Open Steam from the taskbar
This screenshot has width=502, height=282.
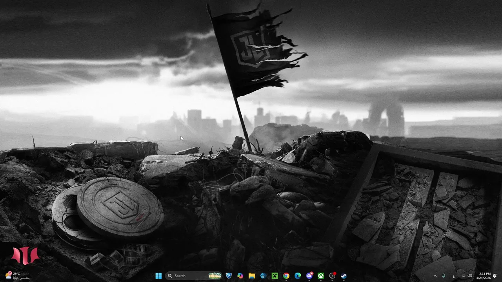coord(344,276)
